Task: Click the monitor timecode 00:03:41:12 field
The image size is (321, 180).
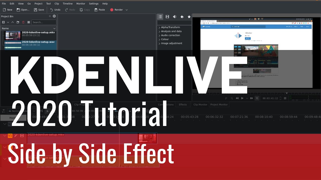Action: click(x=270, y=98)
